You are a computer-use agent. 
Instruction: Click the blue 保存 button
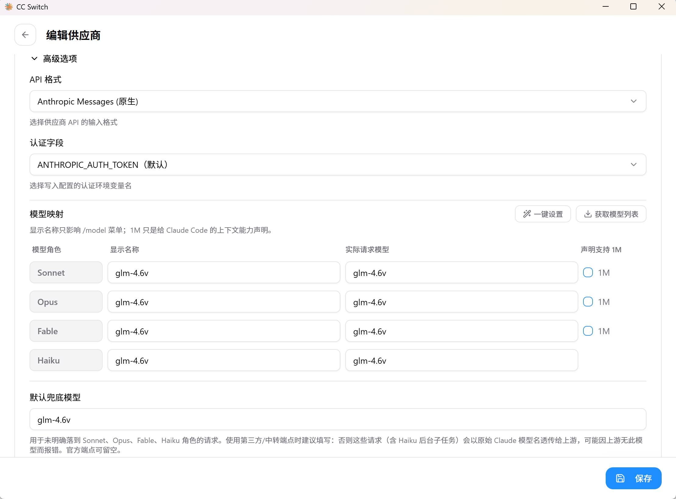point(633,478)
